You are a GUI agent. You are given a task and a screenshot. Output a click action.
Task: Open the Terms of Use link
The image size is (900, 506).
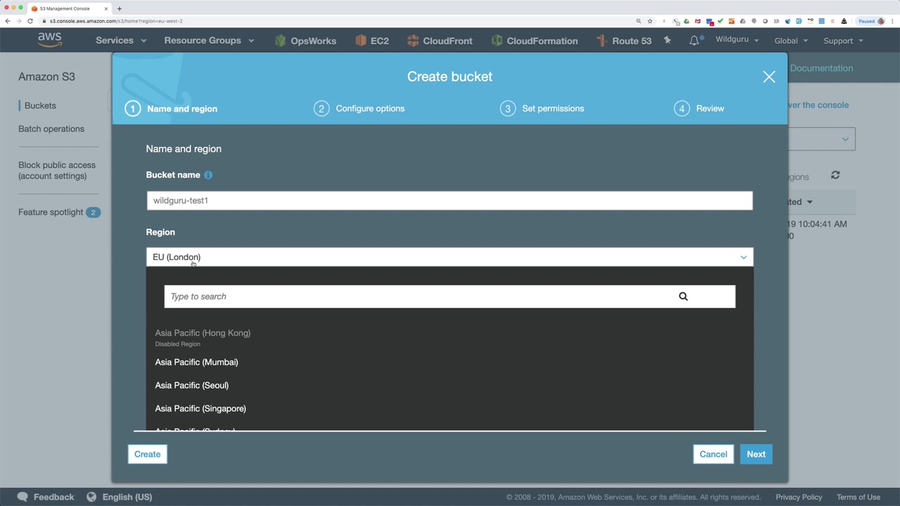[x=859, y=497]
